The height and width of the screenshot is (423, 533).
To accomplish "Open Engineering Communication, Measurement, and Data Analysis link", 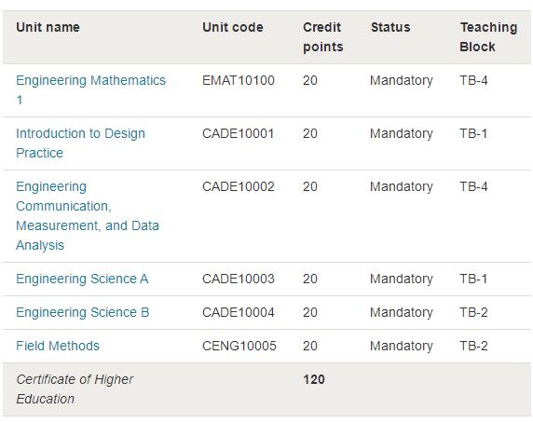I will tap(88, 216).
